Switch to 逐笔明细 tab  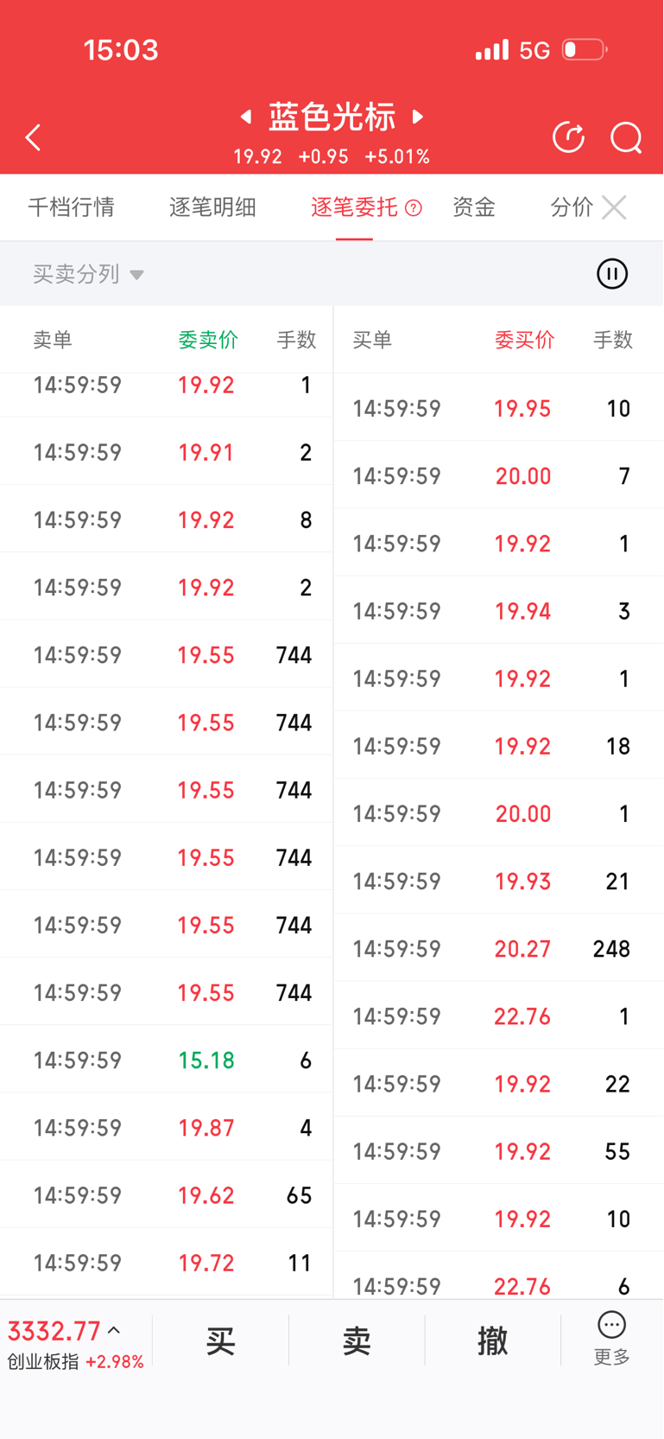[212, 207]
